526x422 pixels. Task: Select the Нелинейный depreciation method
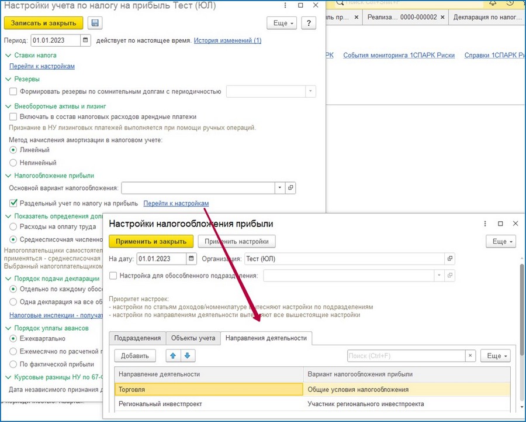[13, 163]
